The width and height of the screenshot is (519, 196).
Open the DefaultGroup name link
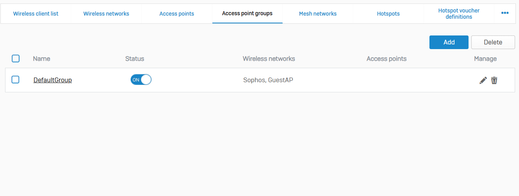click(x=52, y=80)
